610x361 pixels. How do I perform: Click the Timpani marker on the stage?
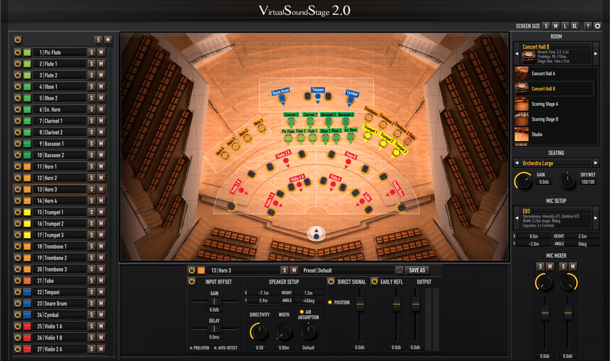coord(318,97)
